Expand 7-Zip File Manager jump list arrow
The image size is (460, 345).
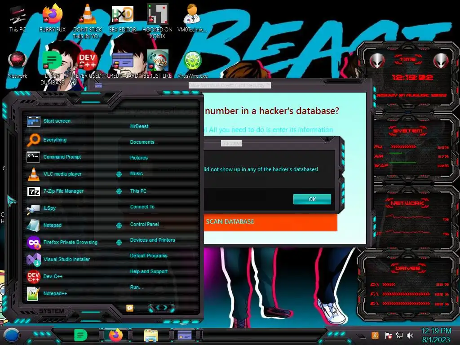tap(119, 191)
